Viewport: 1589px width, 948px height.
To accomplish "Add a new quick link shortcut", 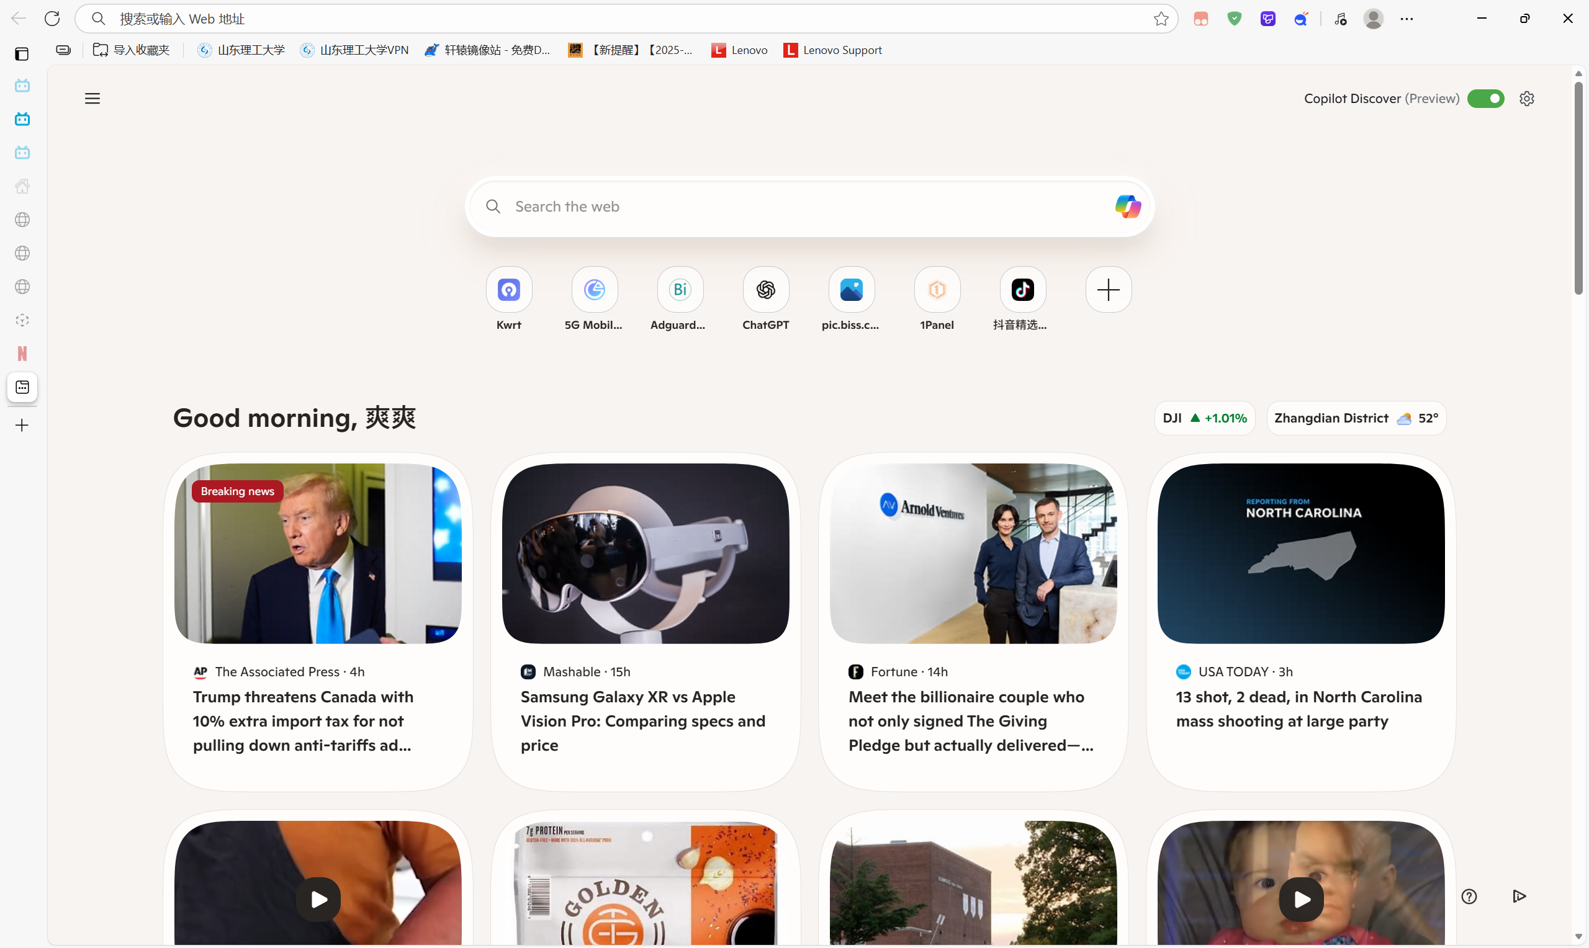I will click(1108, 289).
